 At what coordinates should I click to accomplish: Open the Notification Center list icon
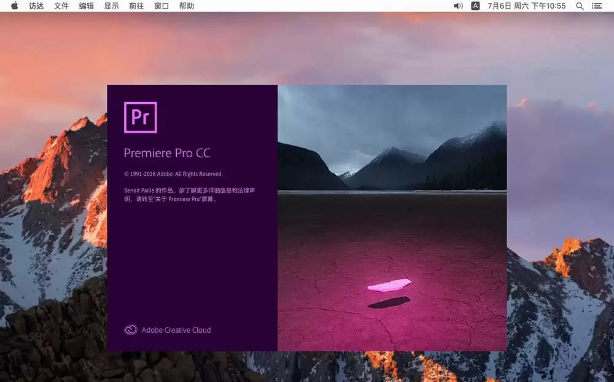point(597,6)
